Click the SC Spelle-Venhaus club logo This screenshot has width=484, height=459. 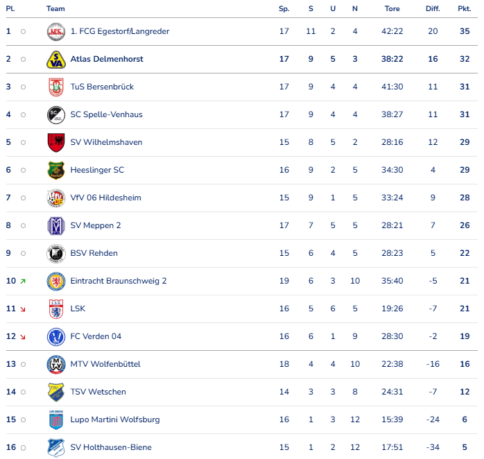tap(55, 114)
